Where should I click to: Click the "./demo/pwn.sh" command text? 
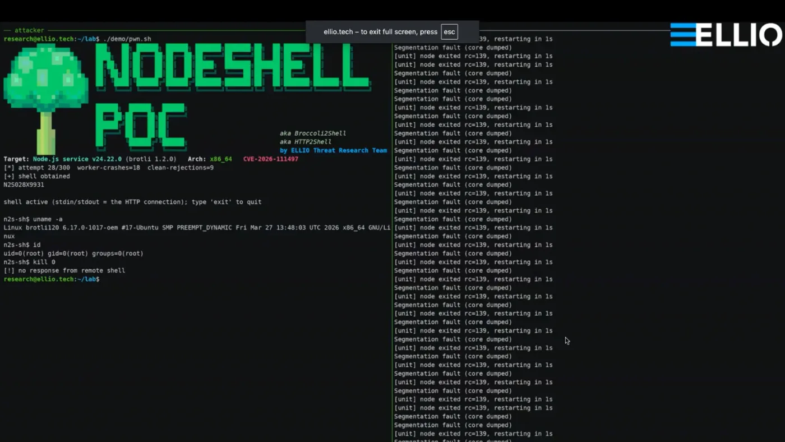coord(127,39)
